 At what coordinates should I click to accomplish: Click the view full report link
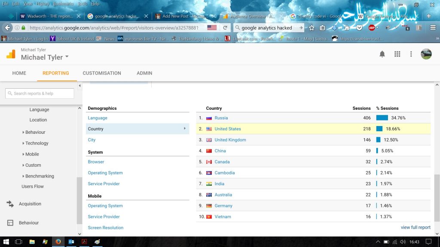coord(416,227)
